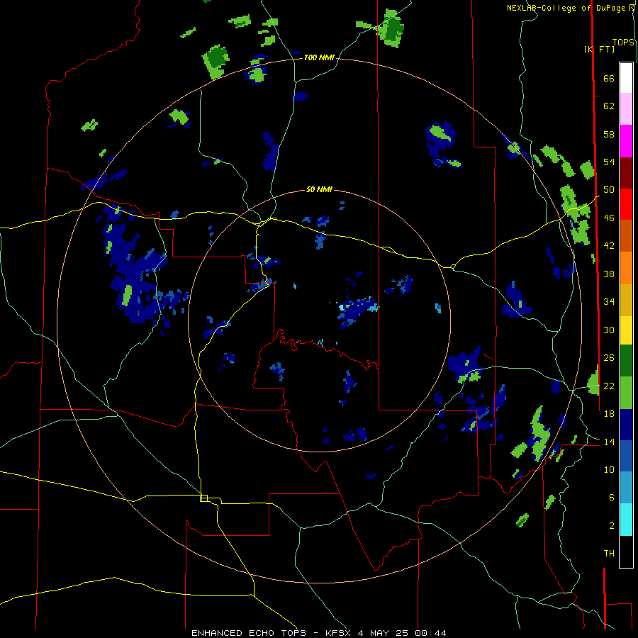Click the magenta legend swatch
The height and width of the screenshot is (638, 638).
tap(626, 141)
